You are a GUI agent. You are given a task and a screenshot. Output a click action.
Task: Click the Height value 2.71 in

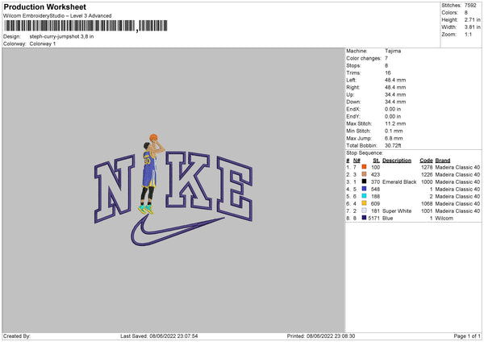[472, 19]
